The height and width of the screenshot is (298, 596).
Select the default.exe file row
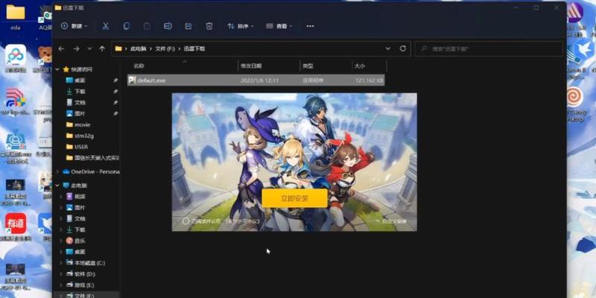click(256, 80)
